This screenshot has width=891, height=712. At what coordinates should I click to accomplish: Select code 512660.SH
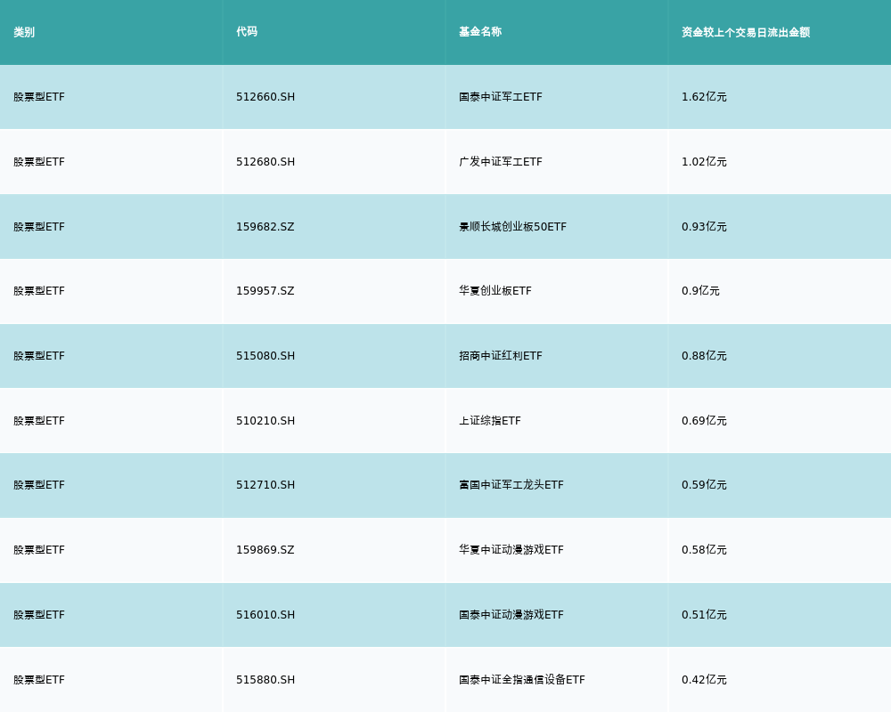(266, 97)
